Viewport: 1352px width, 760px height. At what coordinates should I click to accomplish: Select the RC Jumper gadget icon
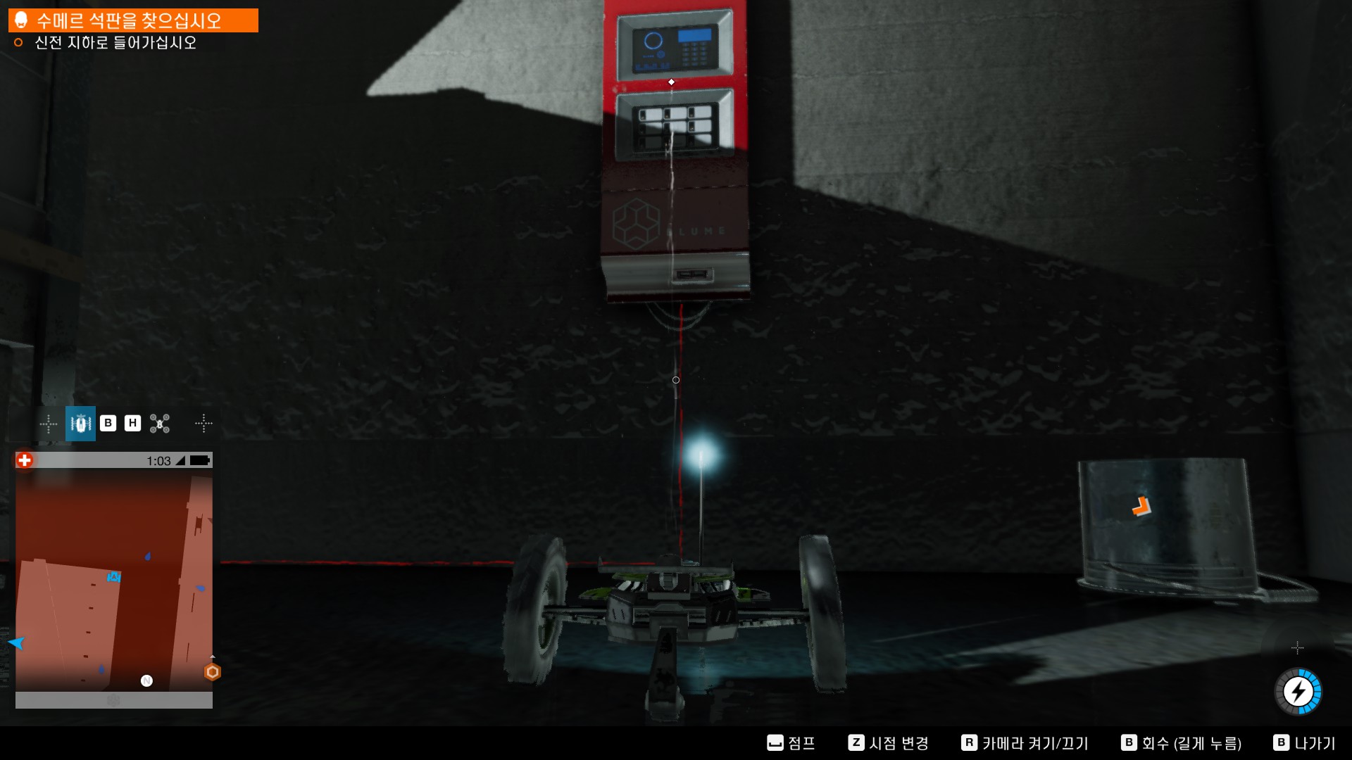(x=80, y=423)
